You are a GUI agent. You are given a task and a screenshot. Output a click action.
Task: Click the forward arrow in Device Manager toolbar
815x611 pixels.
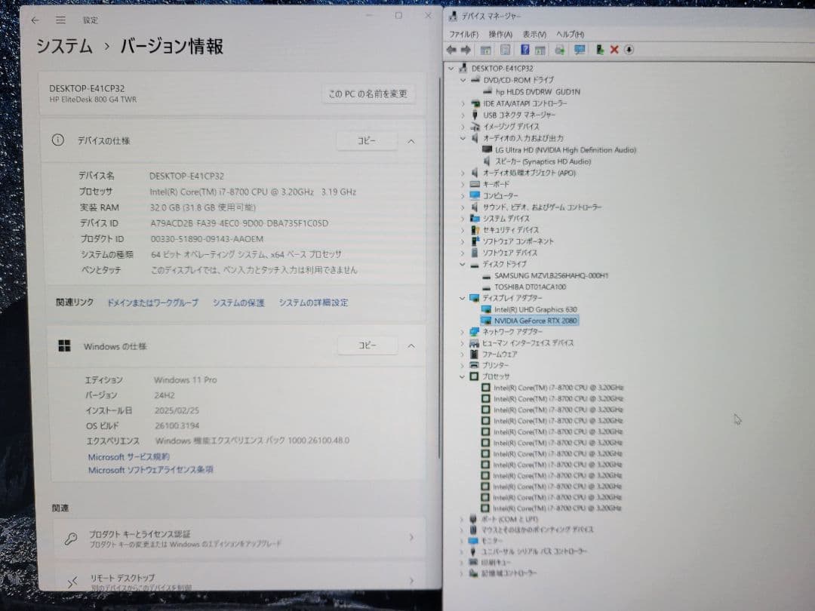click(466, 50)
